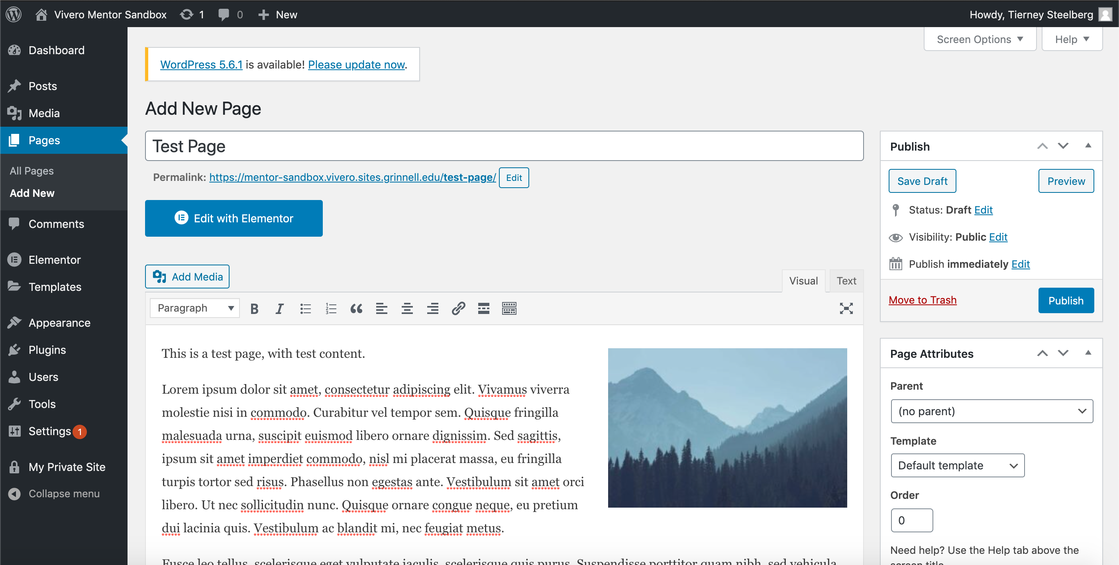
Task: Click the Unordered list icon
Action: click(306, 308)
